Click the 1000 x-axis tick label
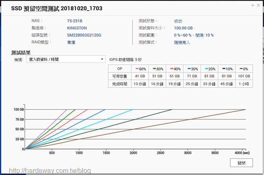 click(79, 153)
